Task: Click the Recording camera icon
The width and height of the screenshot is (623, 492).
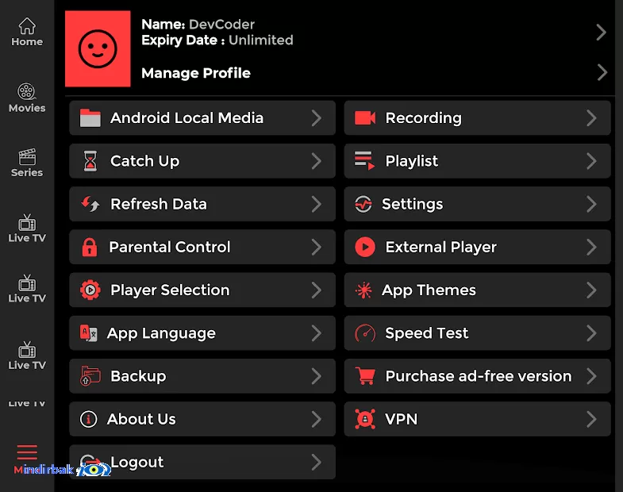Action: (365, 118)
